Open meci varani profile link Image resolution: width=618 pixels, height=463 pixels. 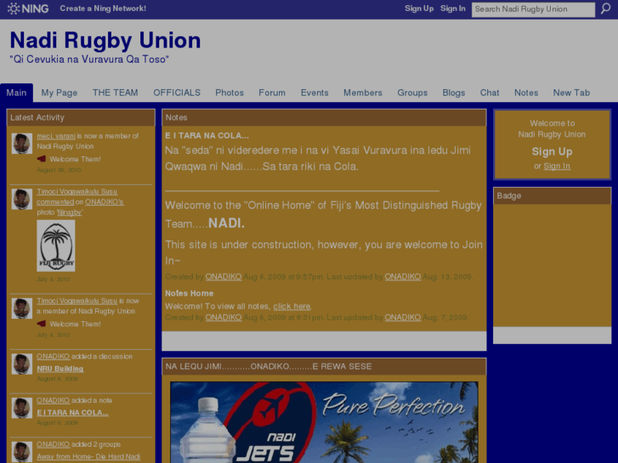[56, 136]
